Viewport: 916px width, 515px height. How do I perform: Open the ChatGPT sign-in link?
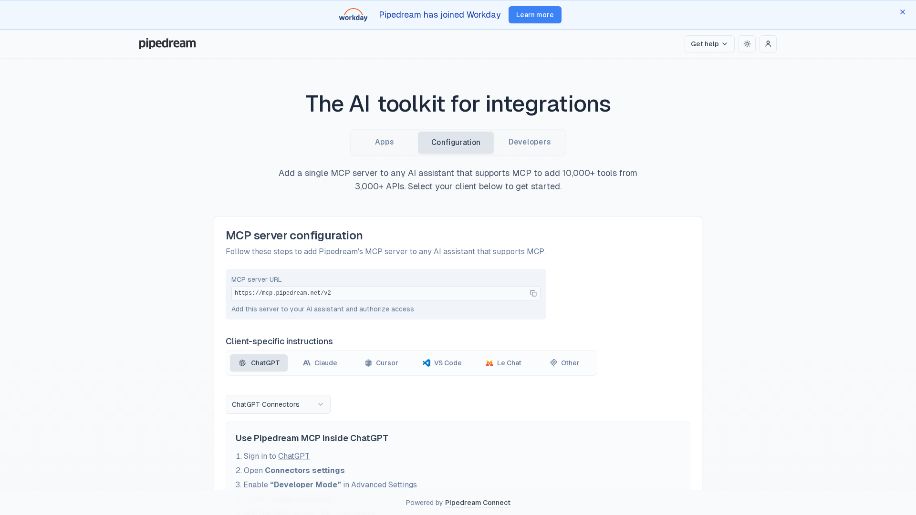click(293, 456)
